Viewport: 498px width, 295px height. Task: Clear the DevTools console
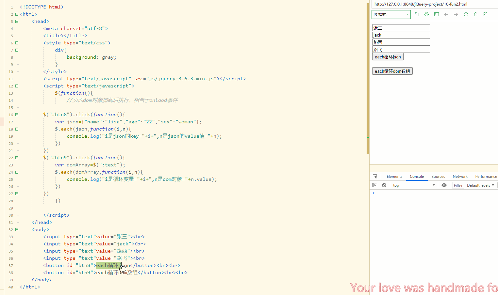point(384,185)
